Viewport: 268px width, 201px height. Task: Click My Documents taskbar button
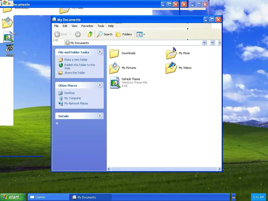90,197
